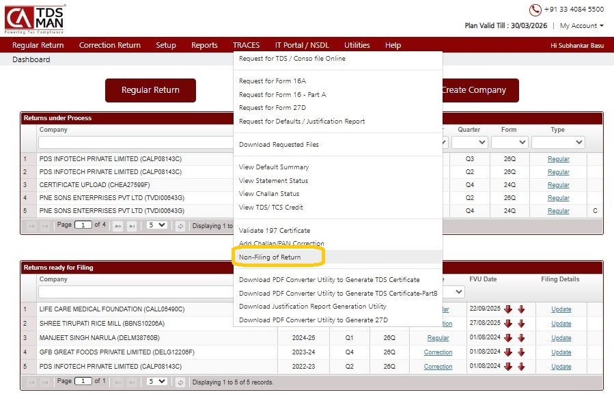Click first red download arrow for Life Care Medical
614x394 pixels.
click(x=508, y=309)
